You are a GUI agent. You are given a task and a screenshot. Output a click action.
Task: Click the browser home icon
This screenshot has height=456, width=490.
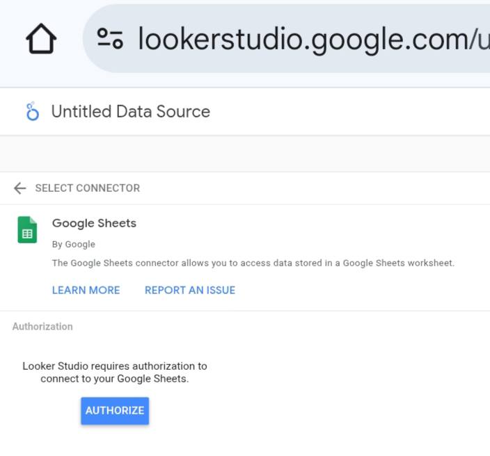click(x=41, y=39)
